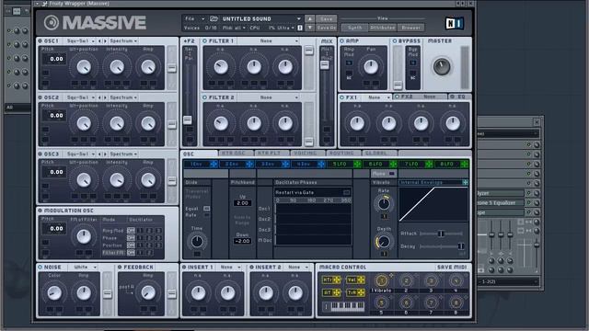This screenshot has height=331, width=589.
Task: Toggle OSC3 on/off
Action: point(40,154)
